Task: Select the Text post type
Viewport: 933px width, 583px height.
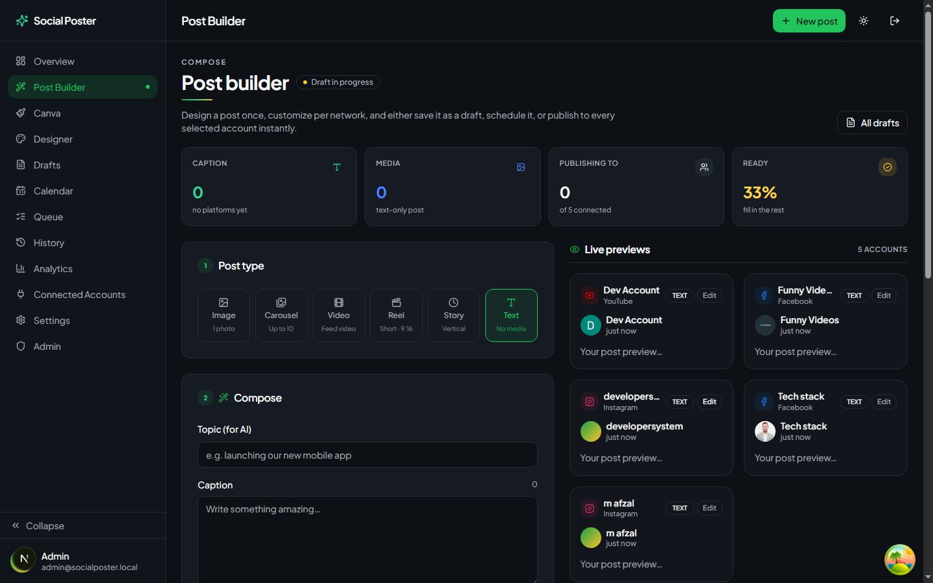Action: pyautogui.click(x=511, y=315)
